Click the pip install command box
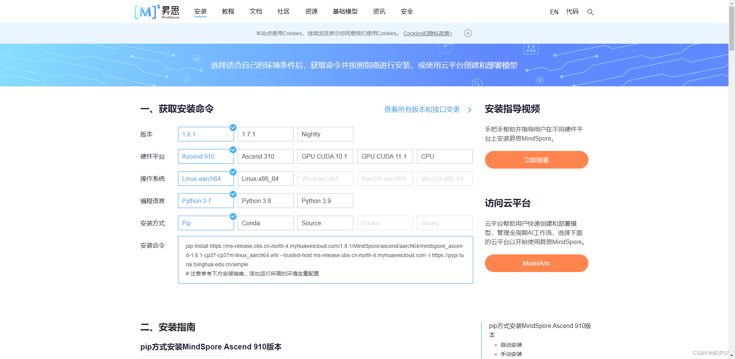735x359 pixels. [x=325, y=260]
